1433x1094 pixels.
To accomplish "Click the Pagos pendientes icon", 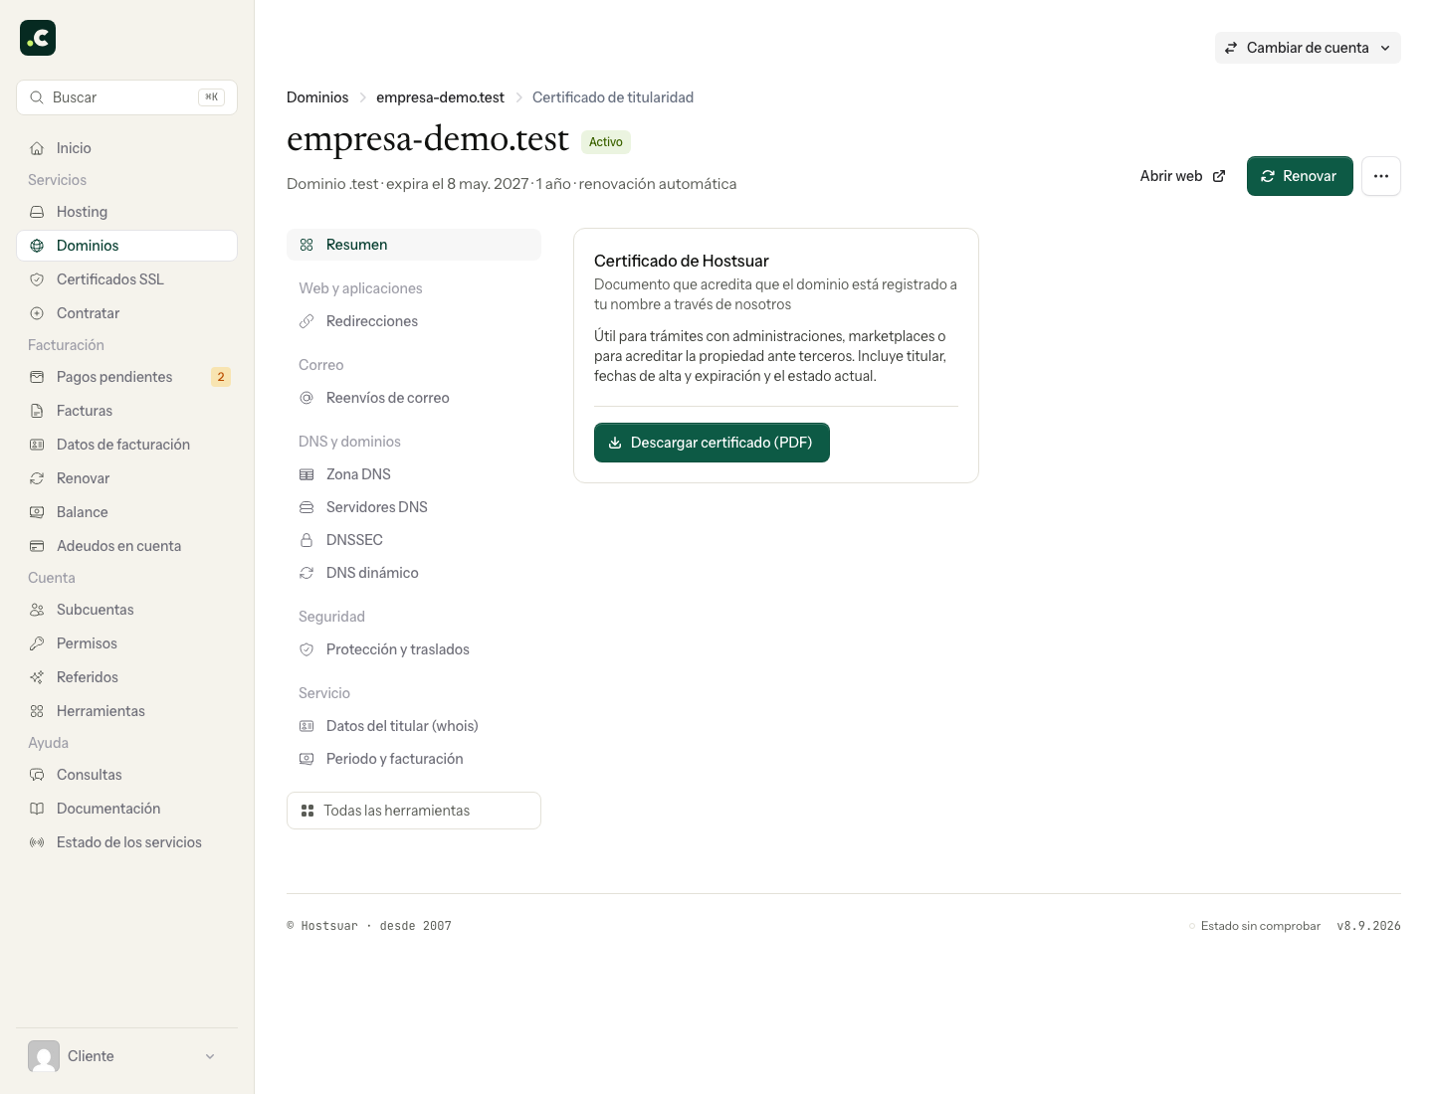I will tap(37, 377).
